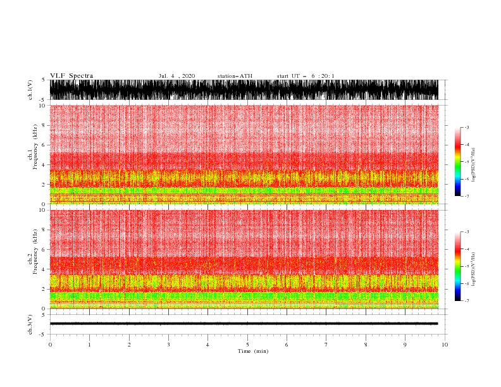Select the "start UT = 6:20:1" text
Viewport: 501px width, 387px height.
pos(306,76)
